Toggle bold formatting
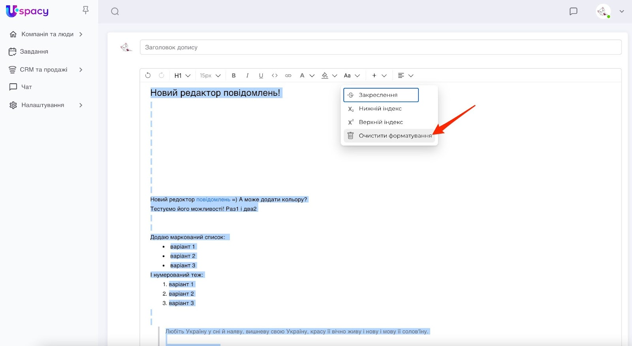This screenshot has height=346, width=632. [234, 75]
